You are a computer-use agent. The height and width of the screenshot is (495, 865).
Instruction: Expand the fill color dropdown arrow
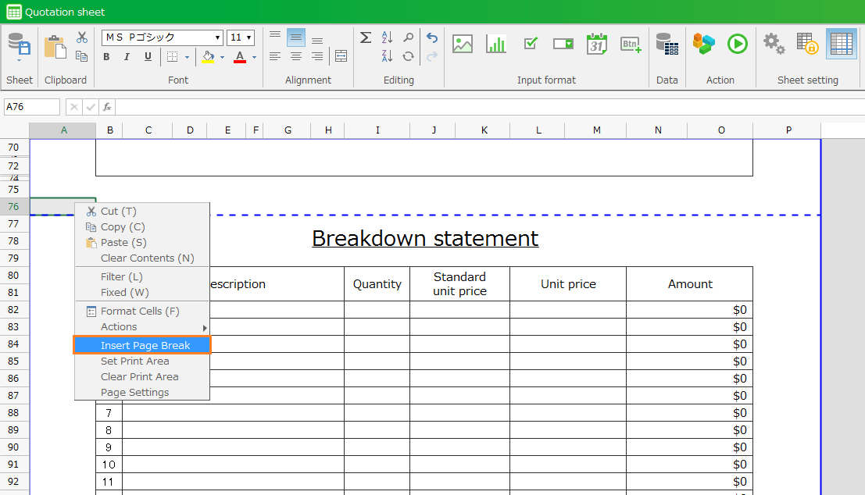click(x=222, y=57)
